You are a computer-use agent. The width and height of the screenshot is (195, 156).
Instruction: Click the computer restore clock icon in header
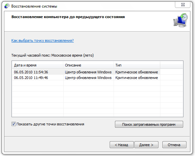click(x=181, y=20)
